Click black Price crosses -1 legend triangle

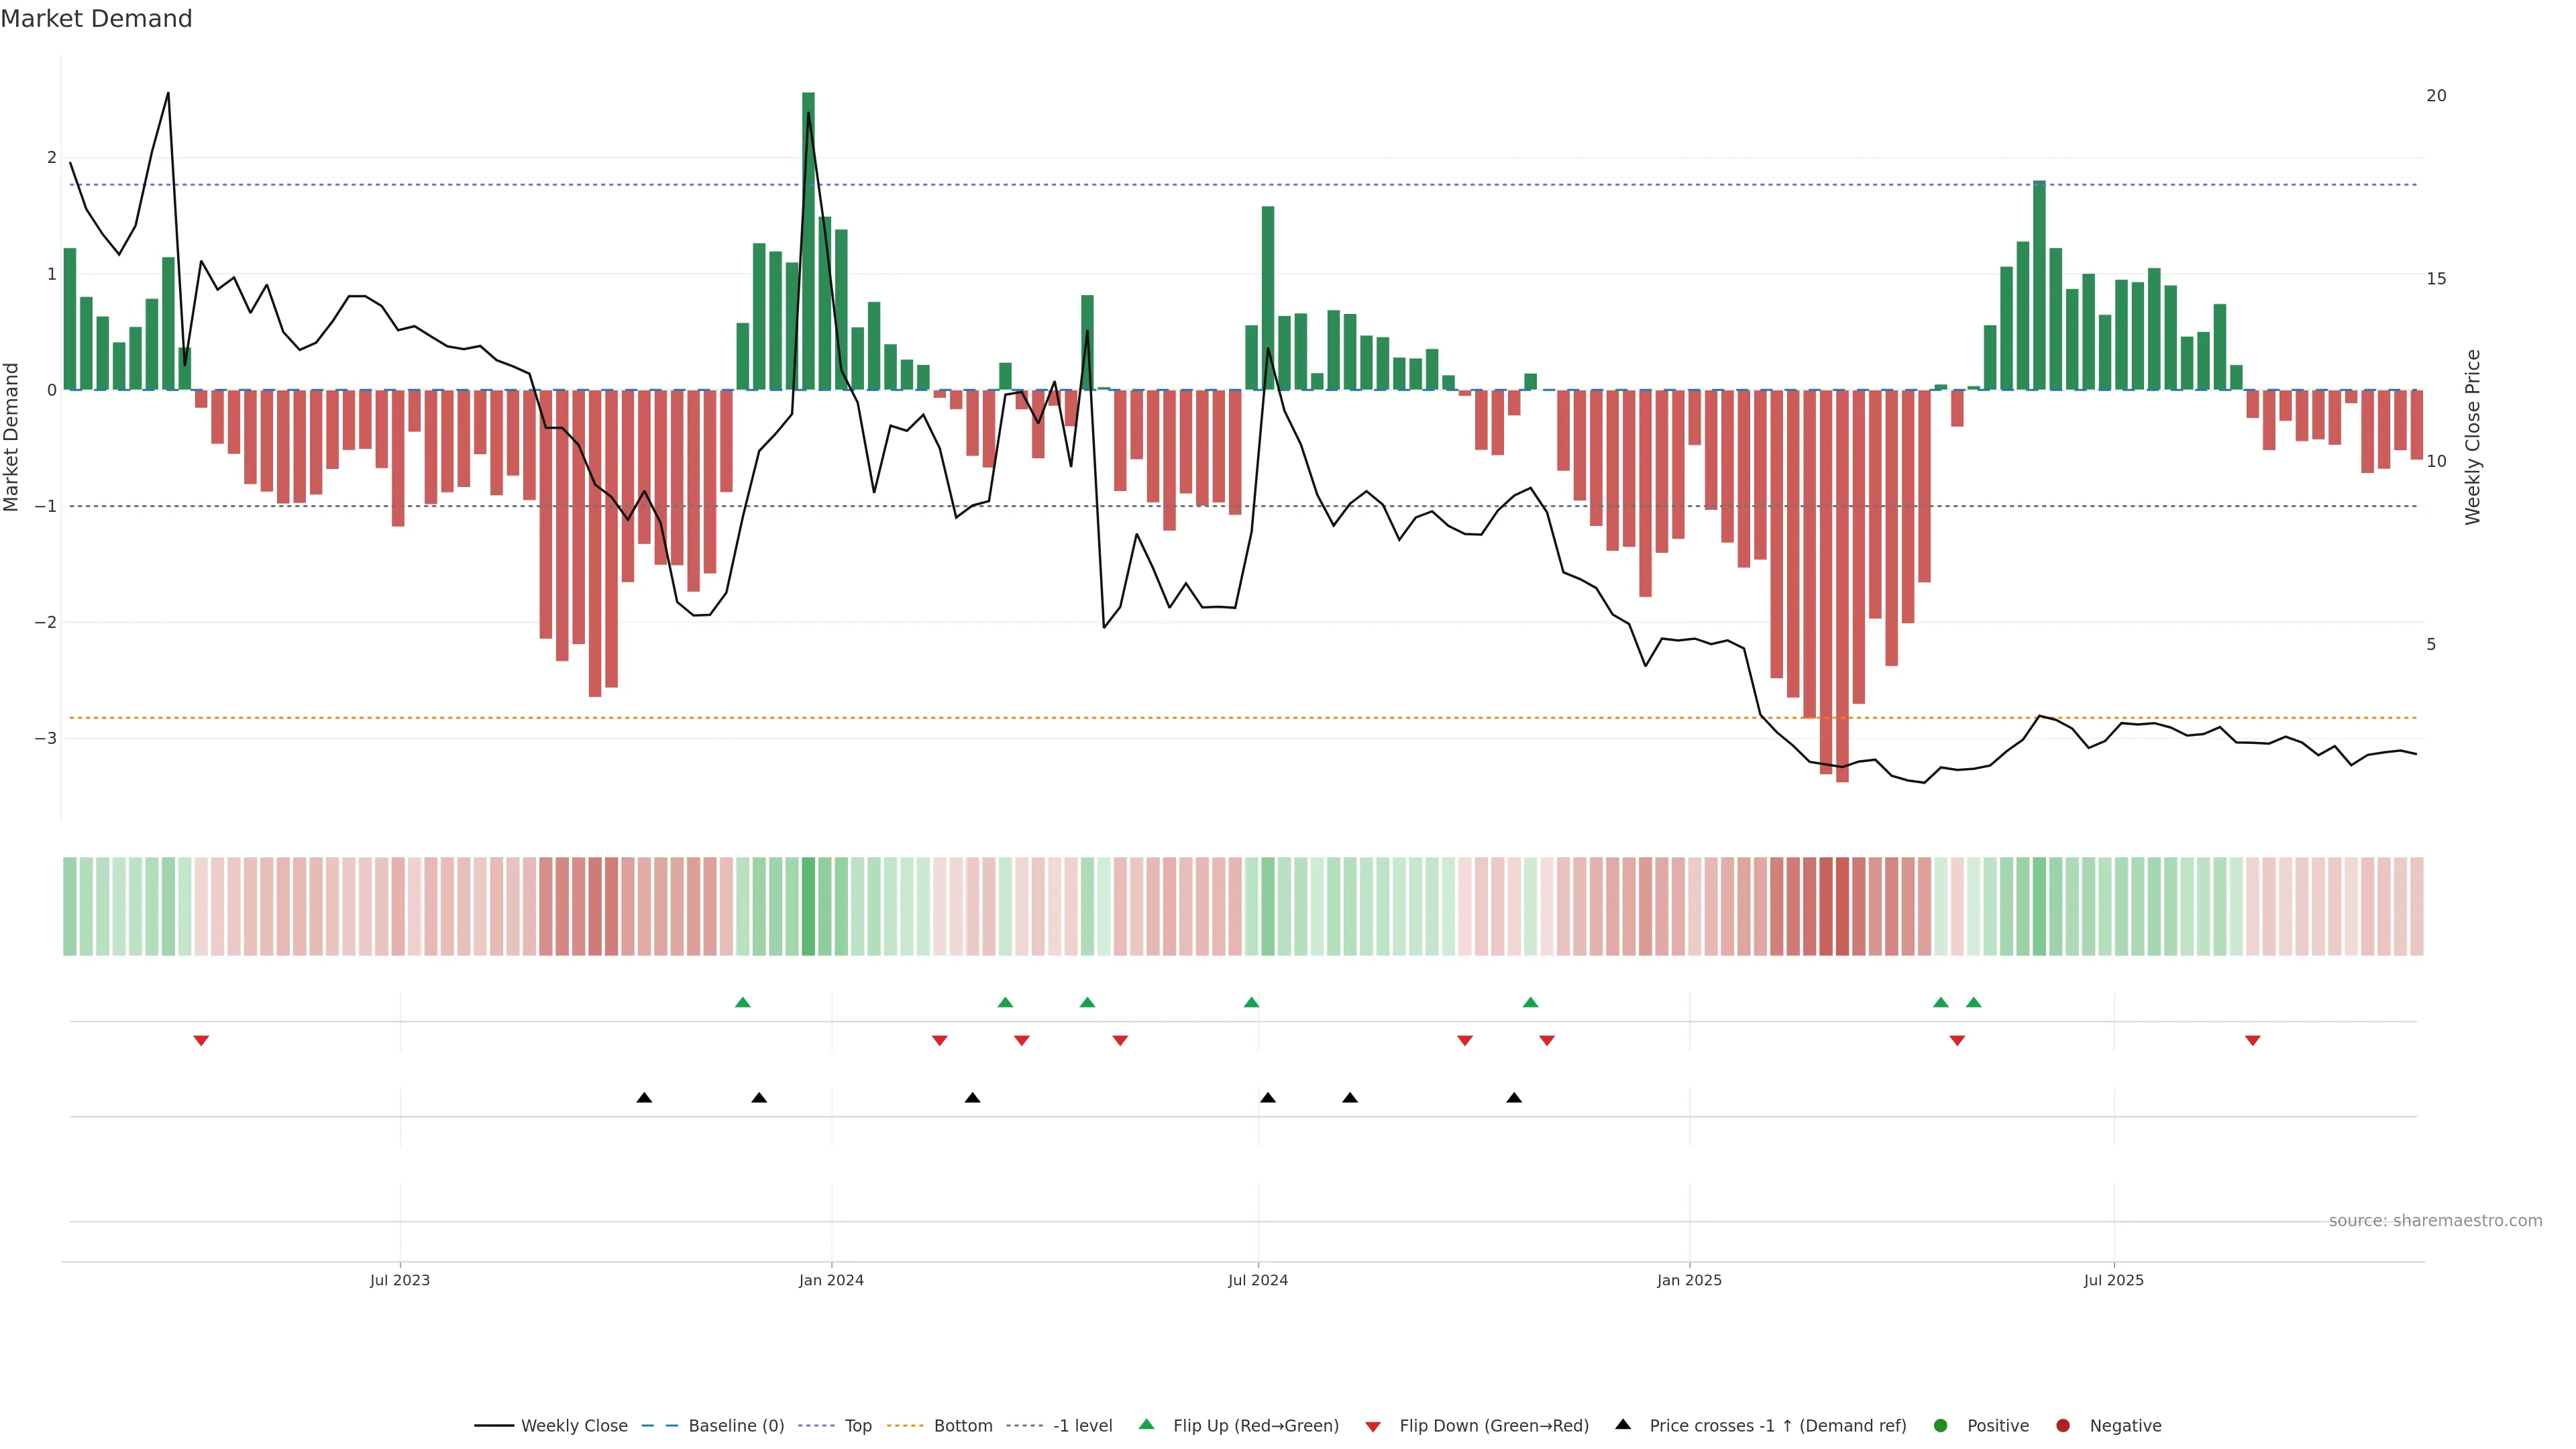(1623, 1425)
